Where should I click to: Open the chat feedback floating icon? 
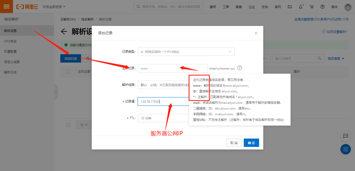(x=346, y=136)
